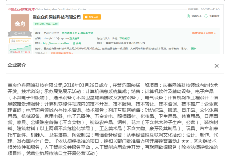
Task: Click the orange 我要认证 button
Action: [x=92, y=17]
